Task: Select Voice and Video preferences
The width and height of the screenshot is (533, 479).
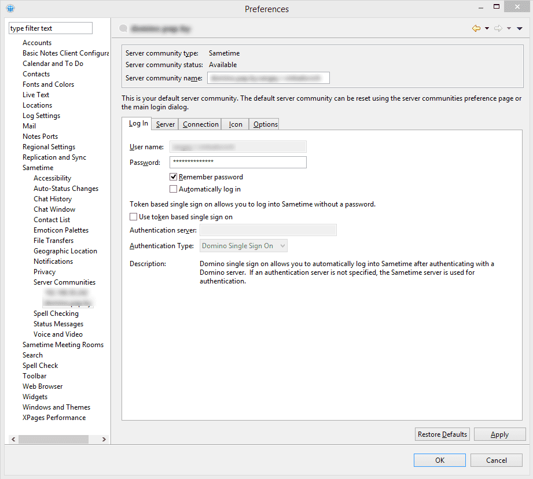Action: pos(58,334)
